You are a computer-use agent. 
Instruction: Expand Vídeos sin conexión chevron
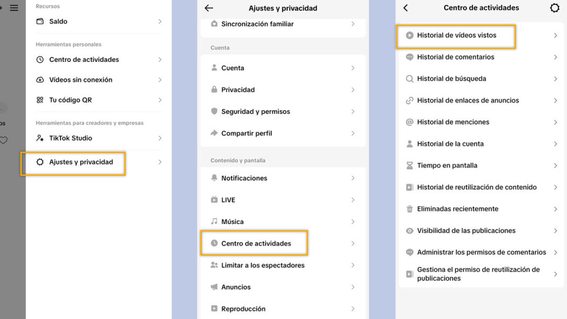click(160, 79)
